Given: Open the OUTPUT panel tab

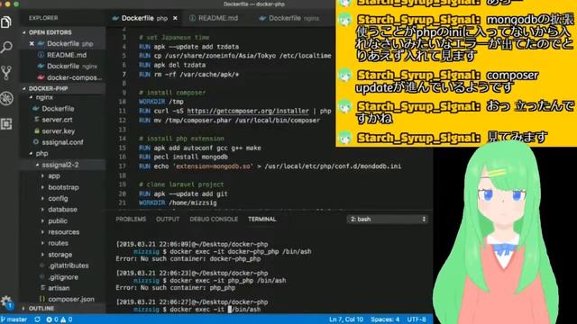Looking at the screenshot, I should click(x=168, y=220).
